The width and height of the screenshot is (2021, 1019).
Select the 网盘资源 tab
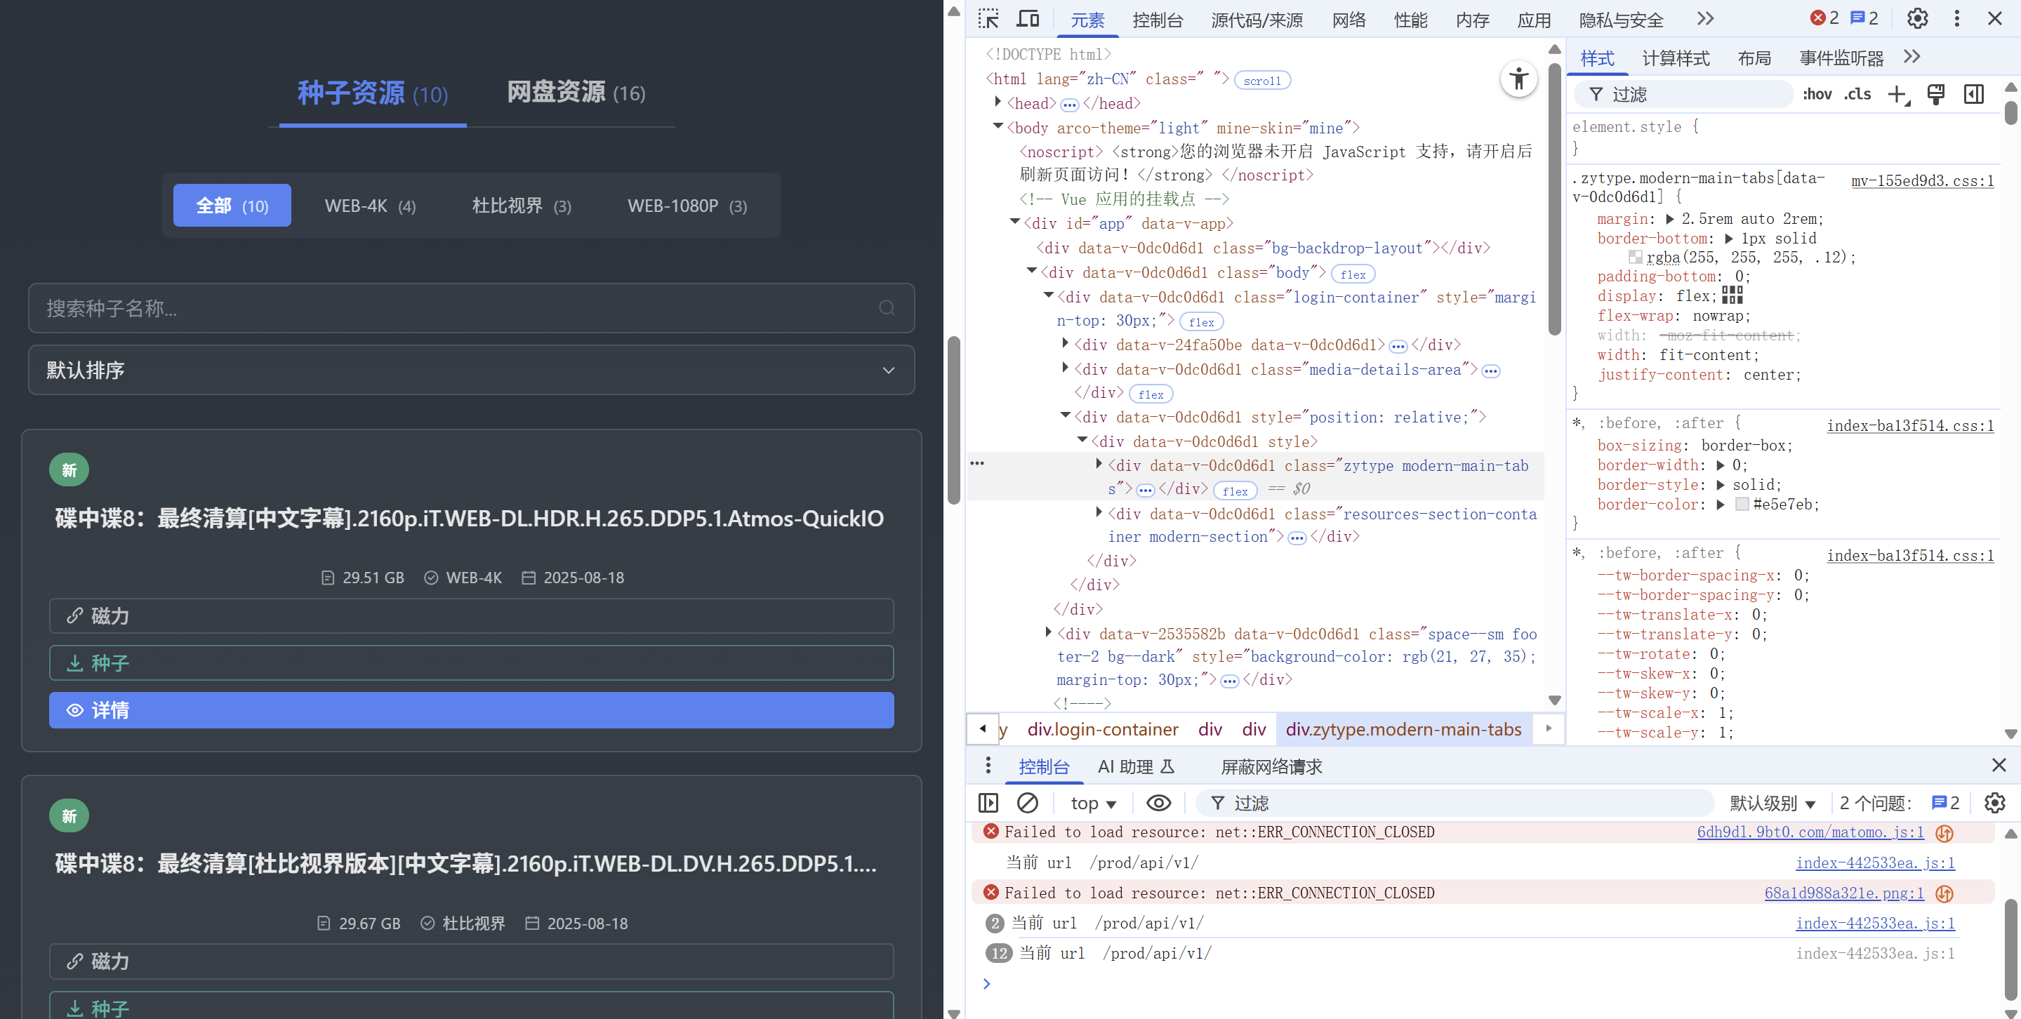pyautogui.click(x=575, y=93)
